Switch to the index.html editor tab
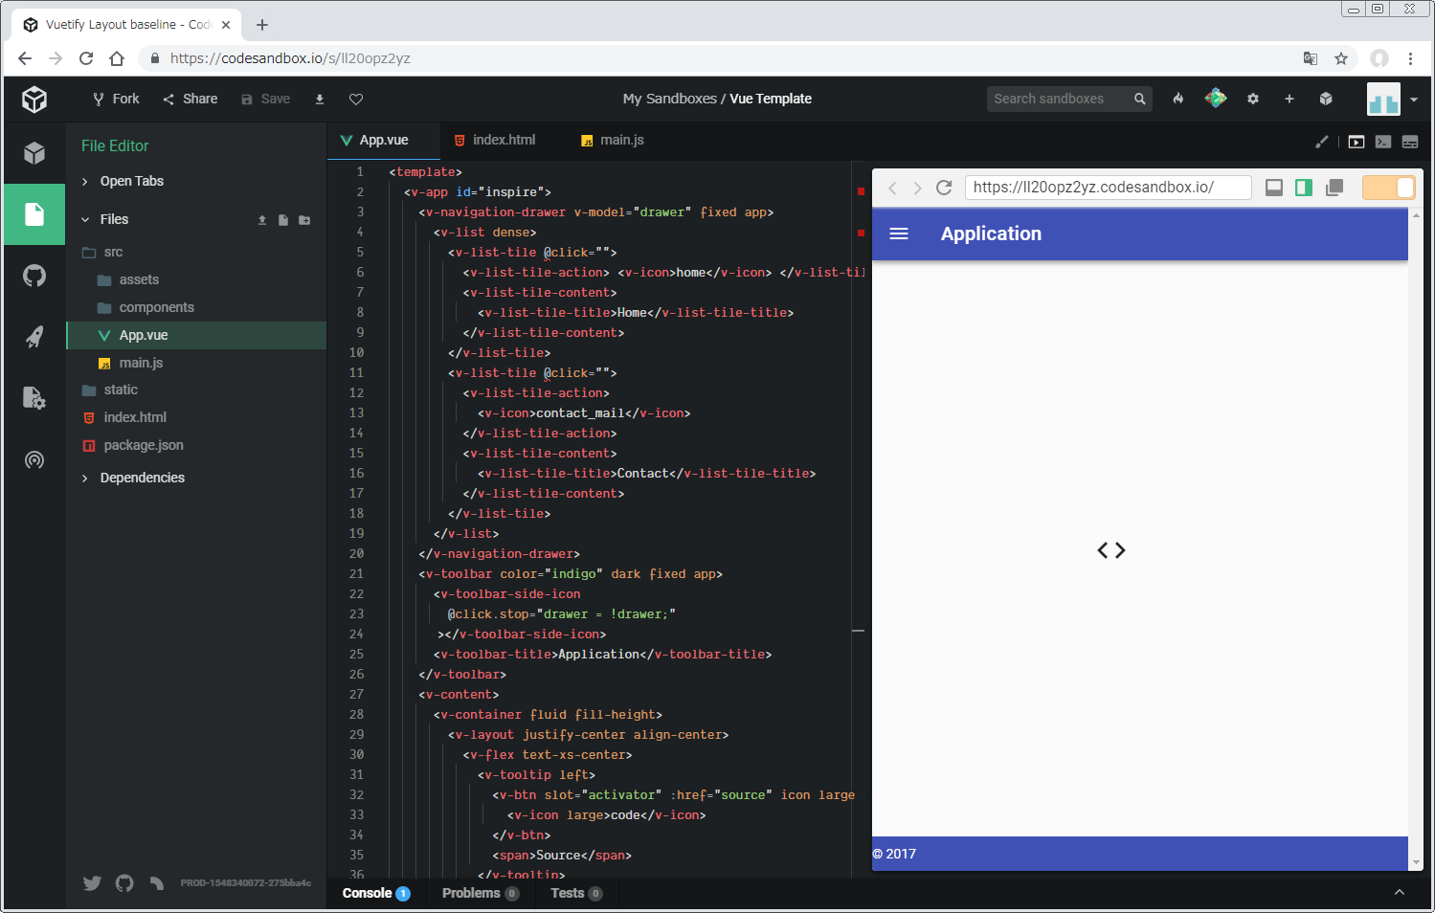The width and height of the screenshot is (1435, 913). [504, 140]
